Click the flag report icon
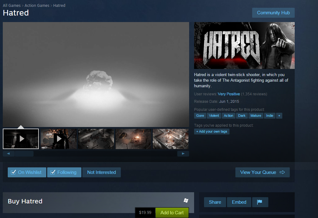This screenshot has height=218, width=318. (x=260, y=202)
